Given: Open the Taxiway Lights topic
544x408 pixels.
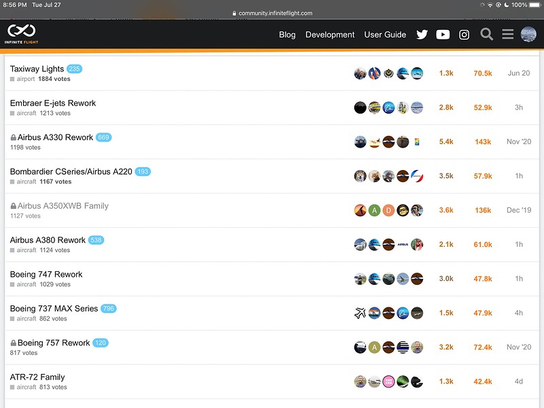Looking at the screenshot, I should click(37, 69).
